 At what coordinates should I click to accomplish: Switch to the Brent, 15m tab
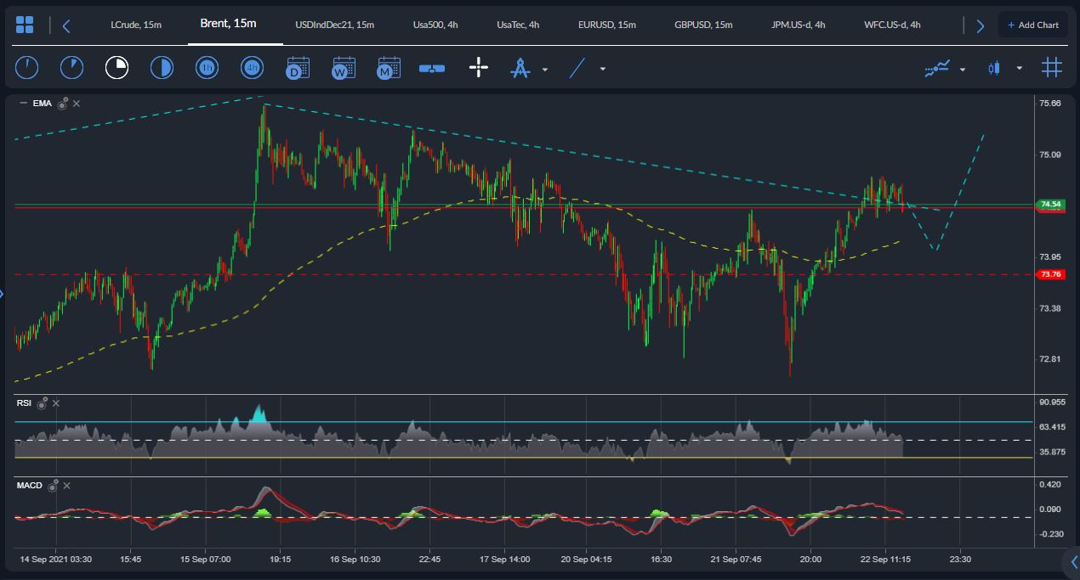(x=228, y=24)
